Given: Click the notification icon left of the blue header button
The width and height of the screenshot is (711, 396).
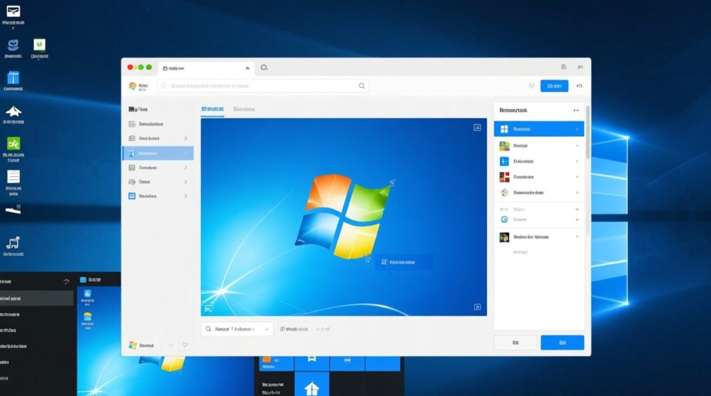Looking at the screenshot, I should click(x=531, y=86).
